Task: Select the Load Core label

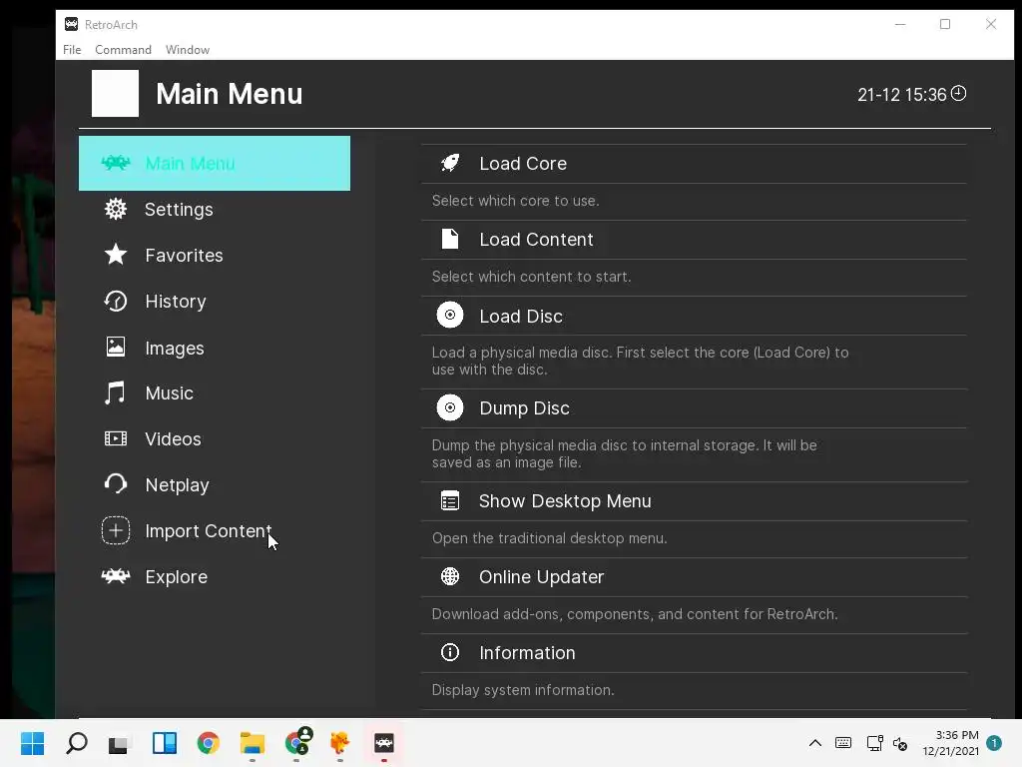Action: pyautogui.click(x=523, y=164)
